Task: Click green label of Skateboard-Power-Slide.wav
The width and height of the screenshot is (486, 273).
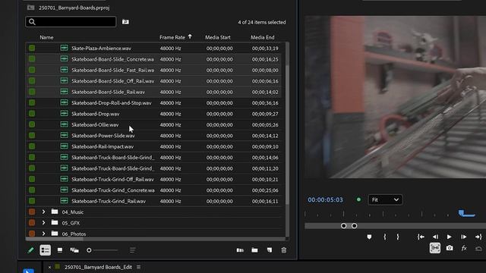Action: point(32,136)
